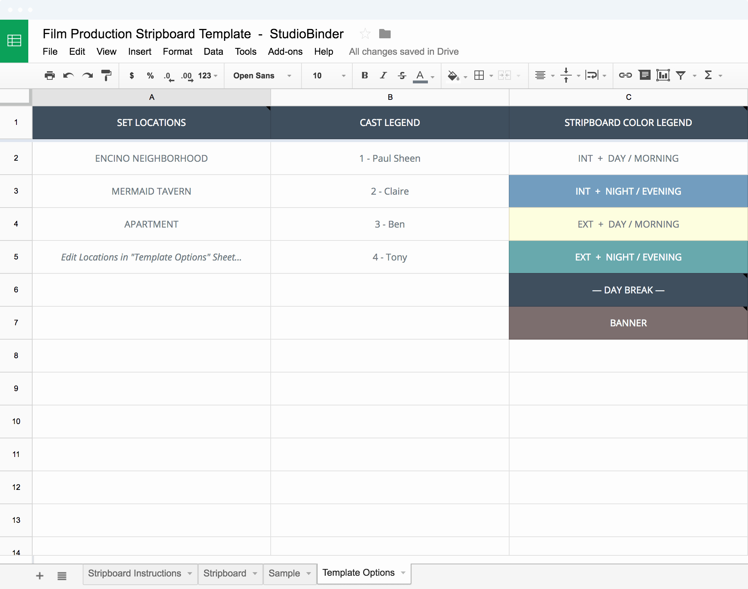Click the undo arrow button
Viewport: 748px width, 589px height.
point(68,75)
